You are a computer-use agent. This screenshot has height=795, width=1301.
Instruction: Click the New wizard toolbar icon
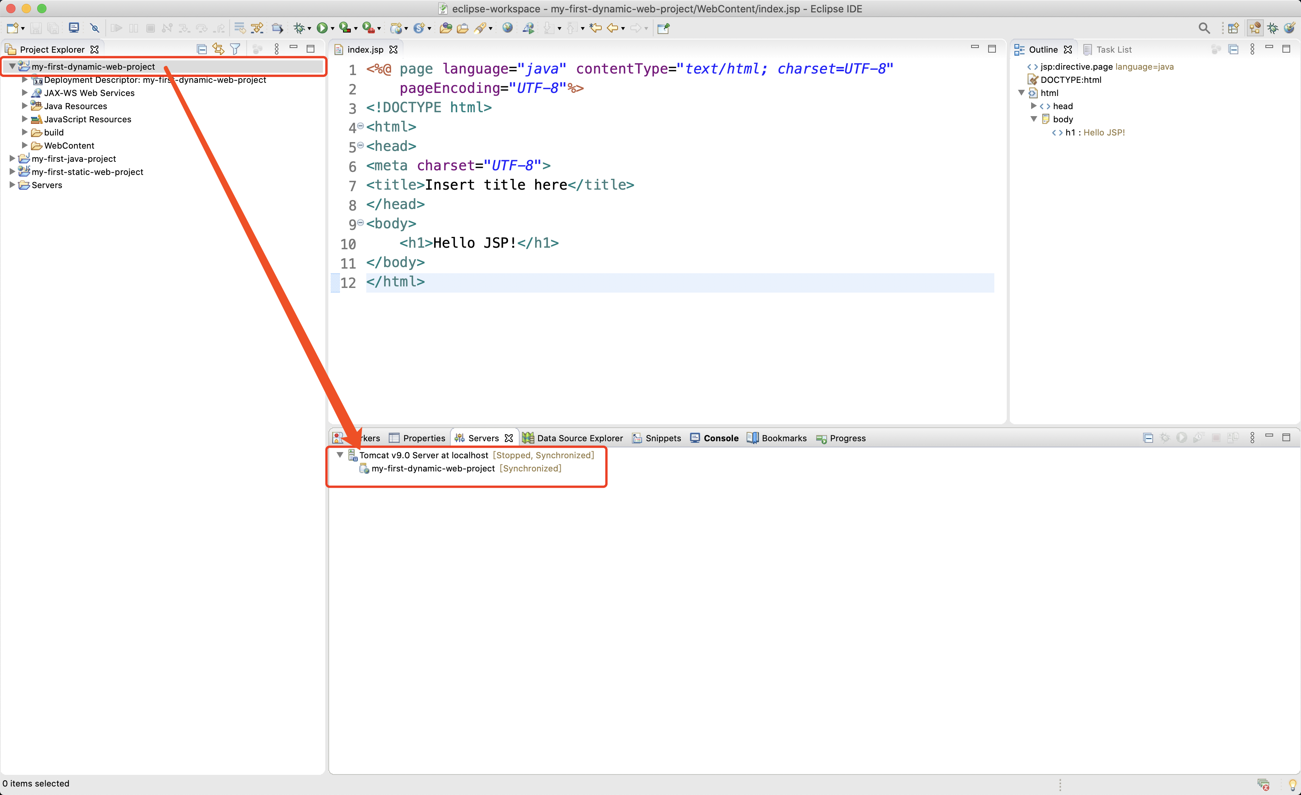(13, 28)
